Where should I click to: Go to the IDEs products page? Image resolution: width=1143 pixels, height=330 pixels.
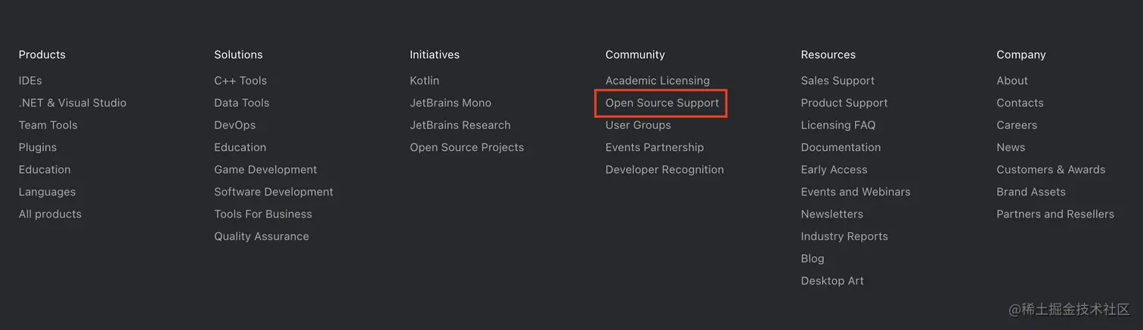[30, 81]
